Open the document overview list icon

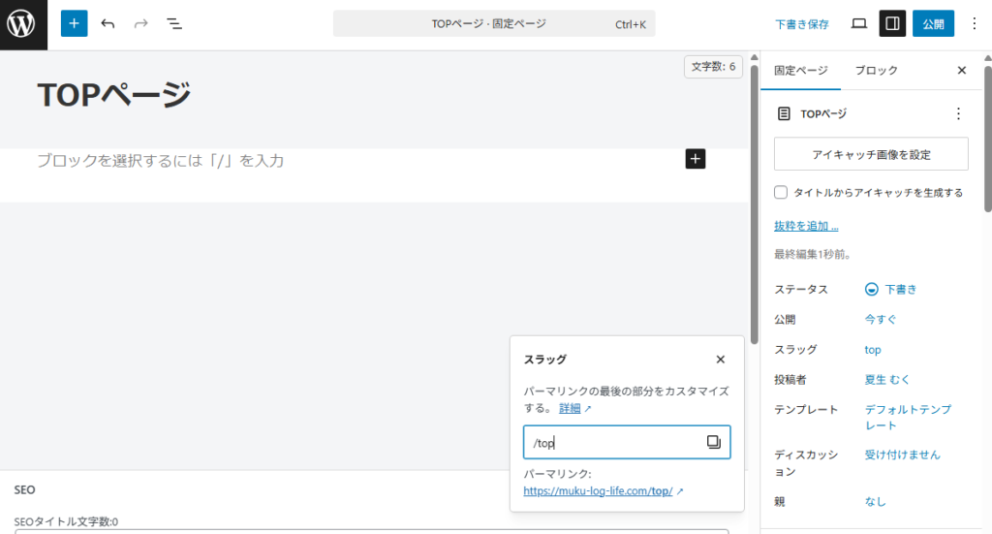point(174,23)
